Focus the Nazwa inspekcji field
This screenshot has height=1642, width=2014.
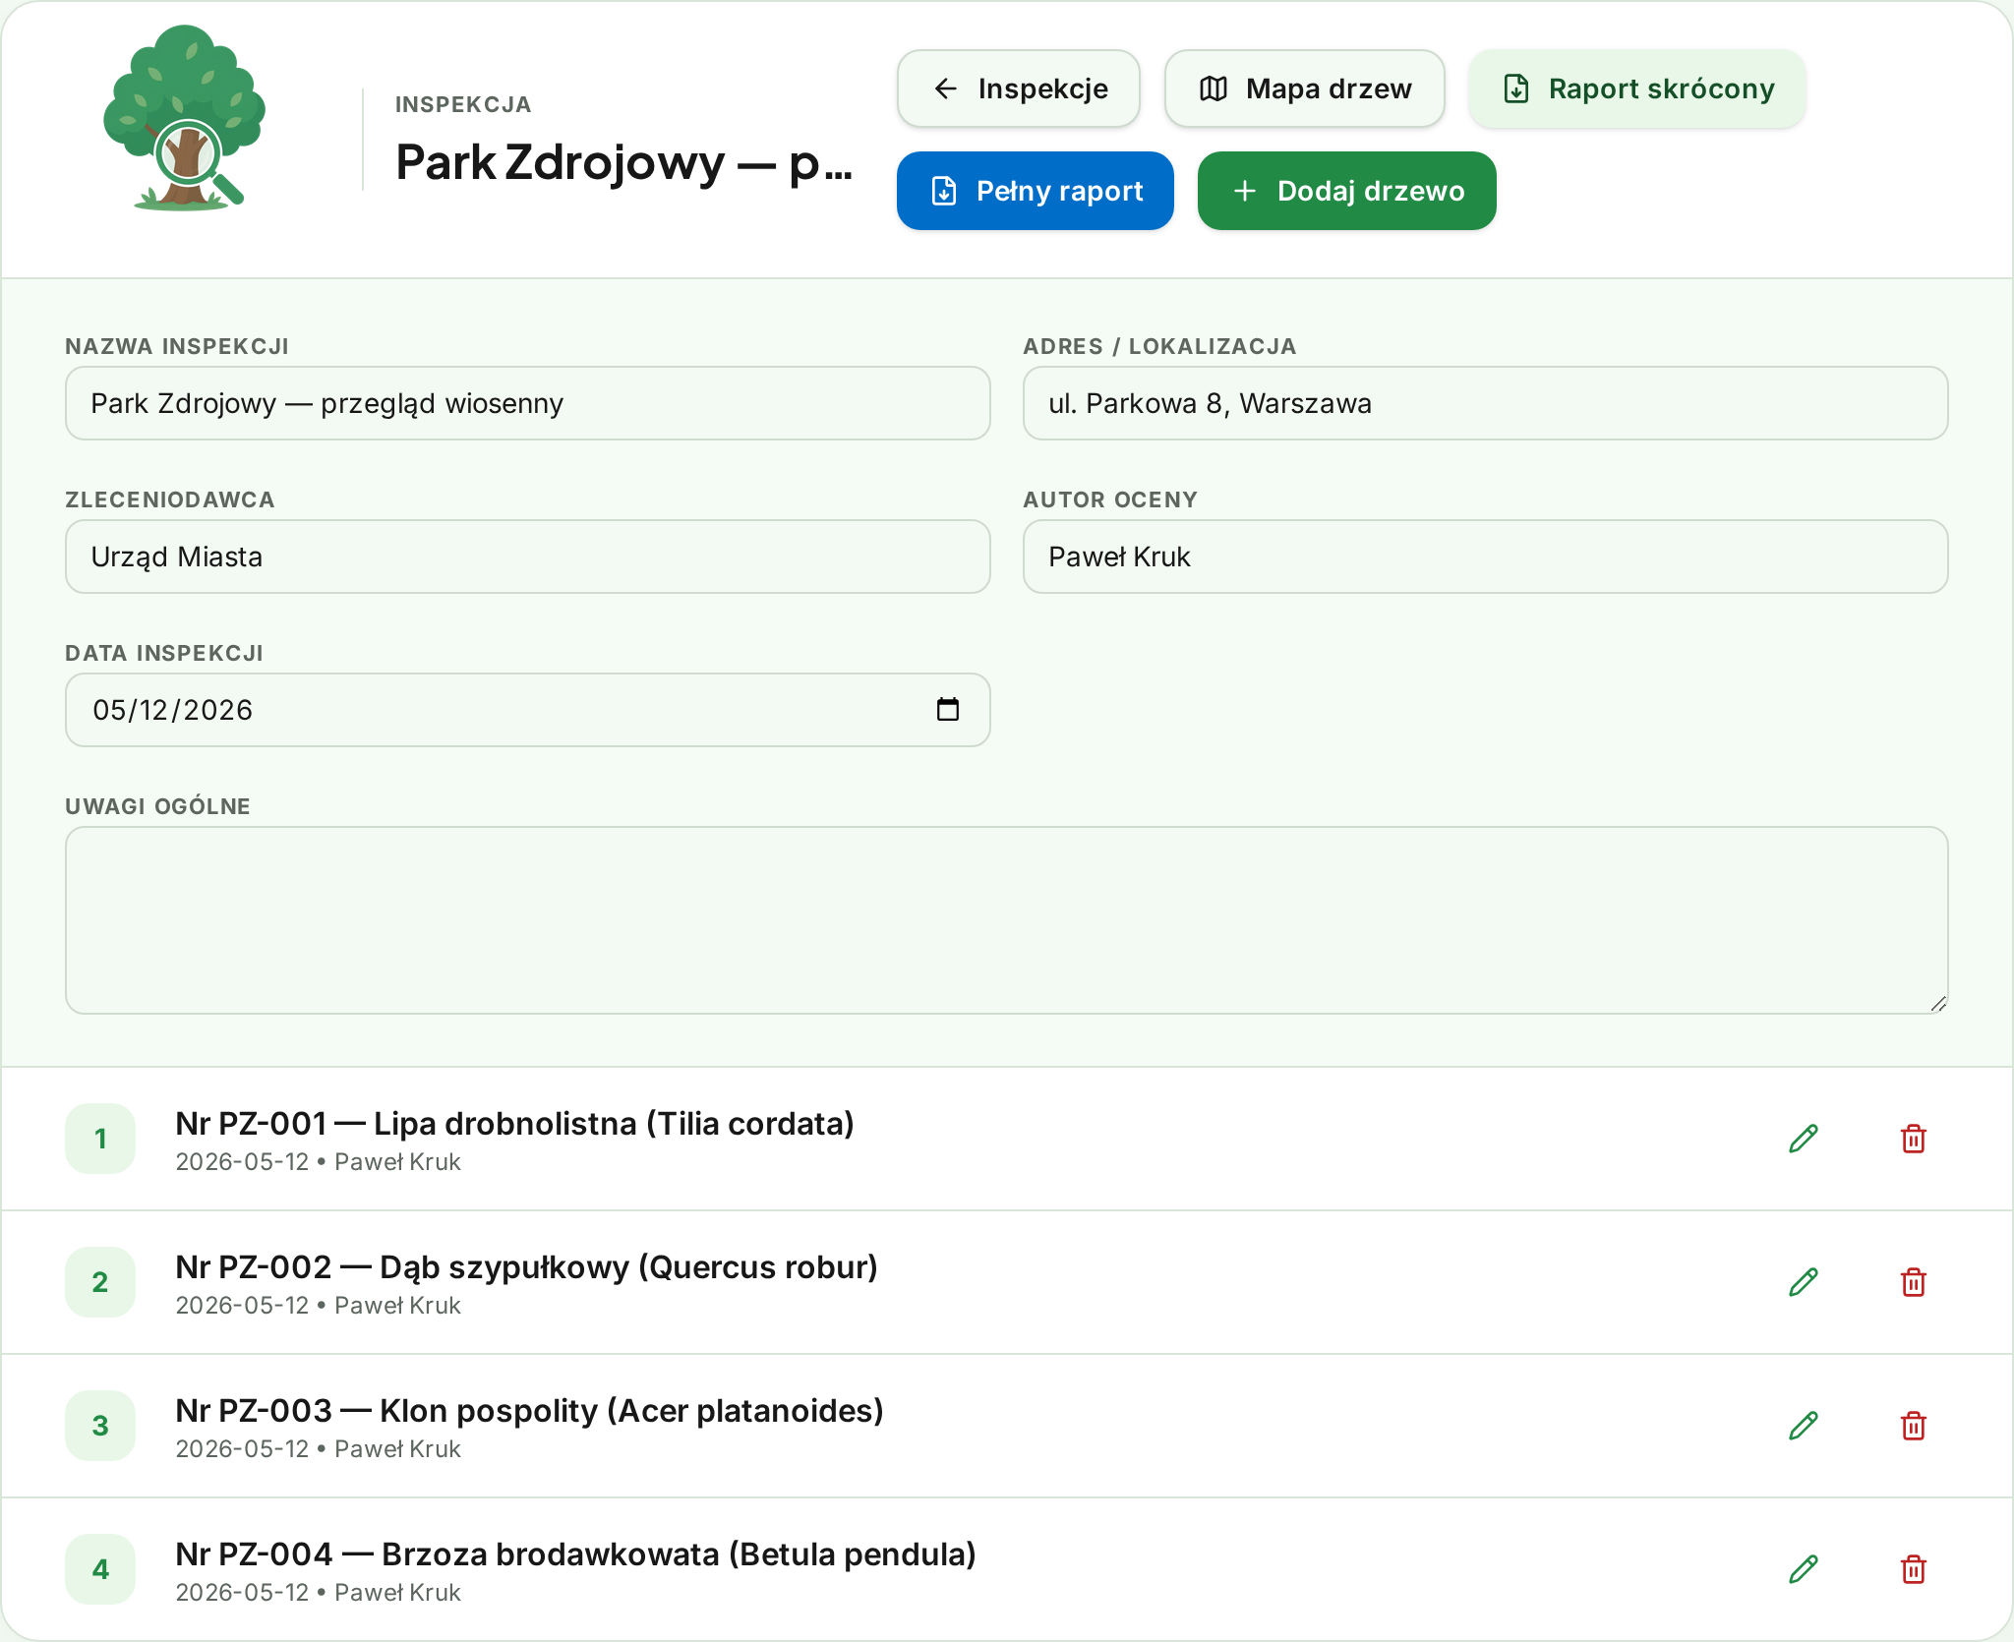[528, 403]
